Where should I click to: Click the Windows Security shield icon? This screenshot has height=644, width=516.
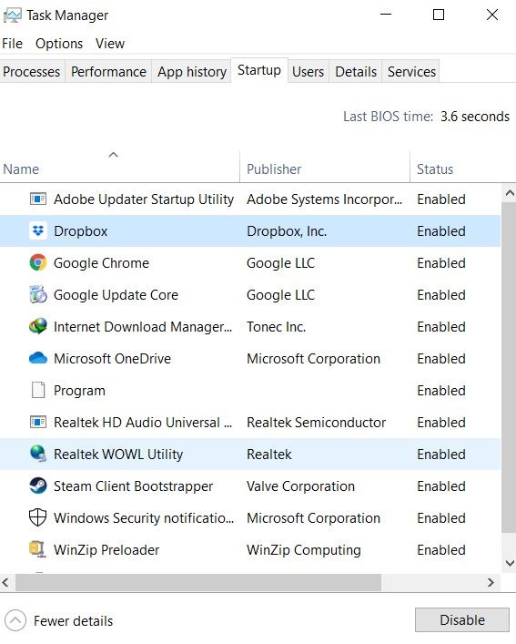click(x=37, y=517)
